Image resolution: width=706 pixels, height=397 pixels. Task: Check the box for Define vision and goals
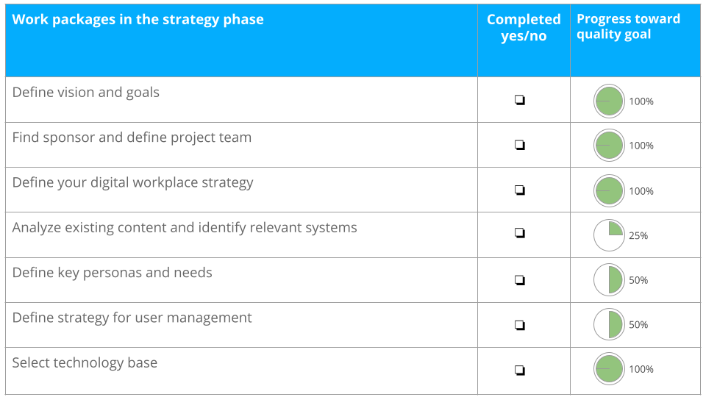click(x=520, y=100)
